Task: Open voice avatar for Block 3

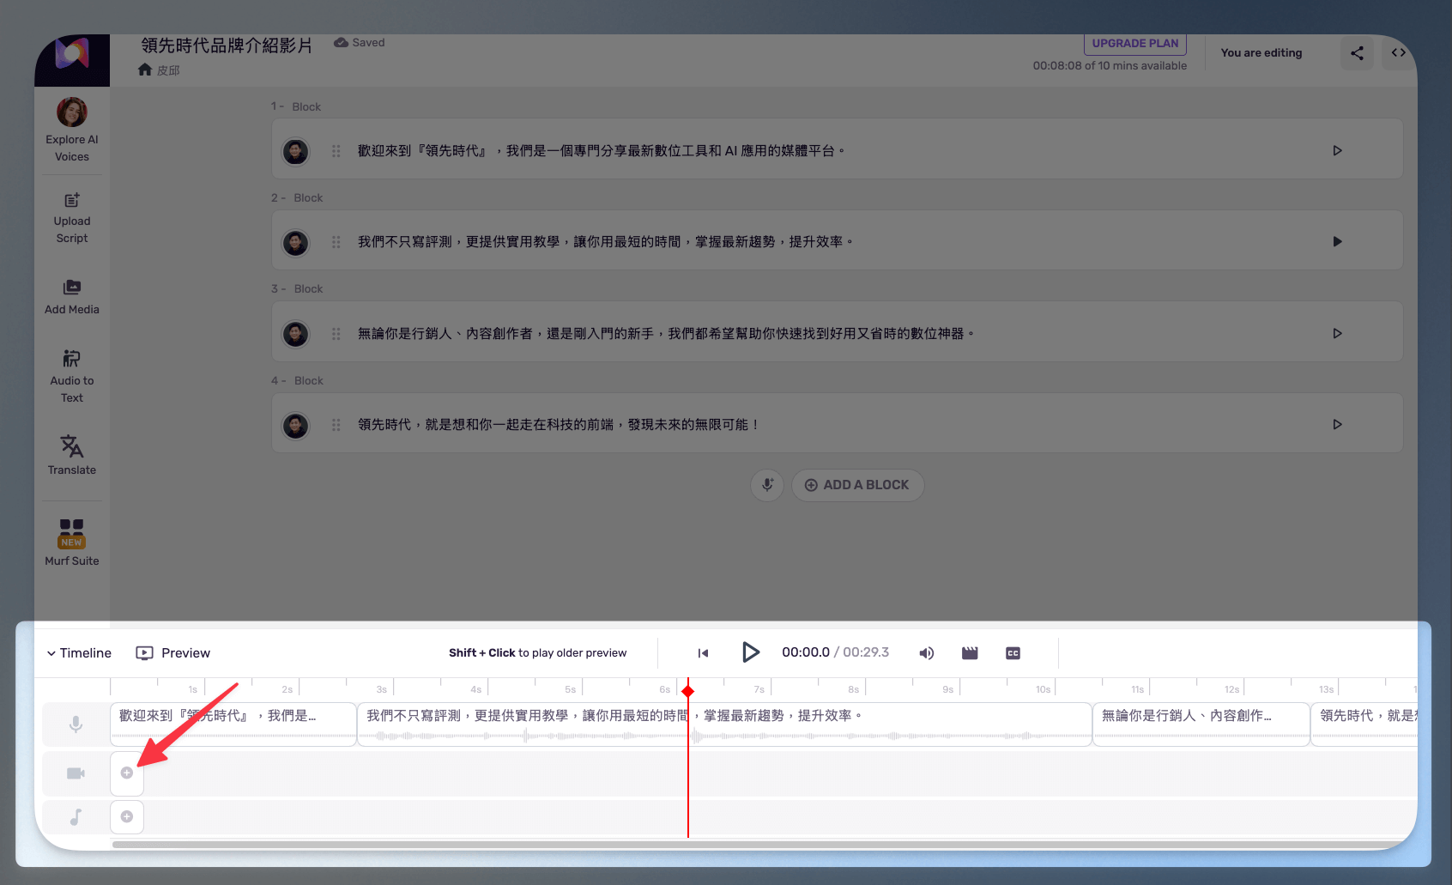Action: [296, 334]
